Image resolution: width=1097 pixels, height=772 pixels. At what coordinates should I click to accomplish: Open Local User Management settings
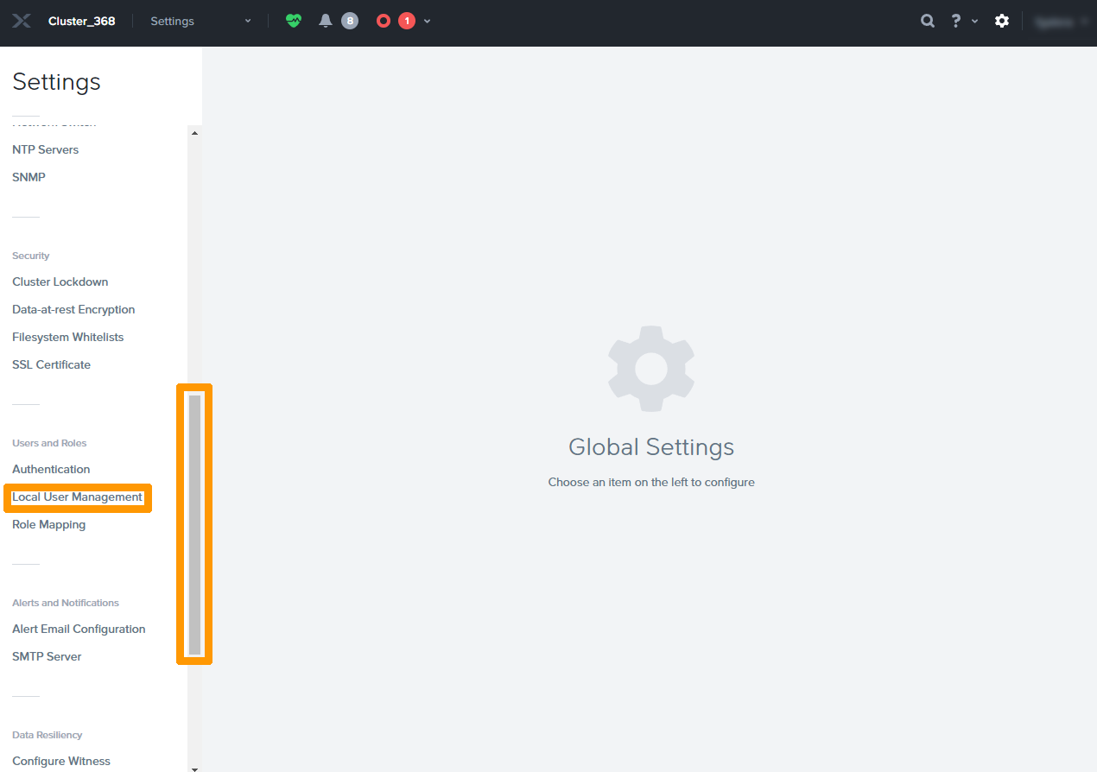pos(78,497)
